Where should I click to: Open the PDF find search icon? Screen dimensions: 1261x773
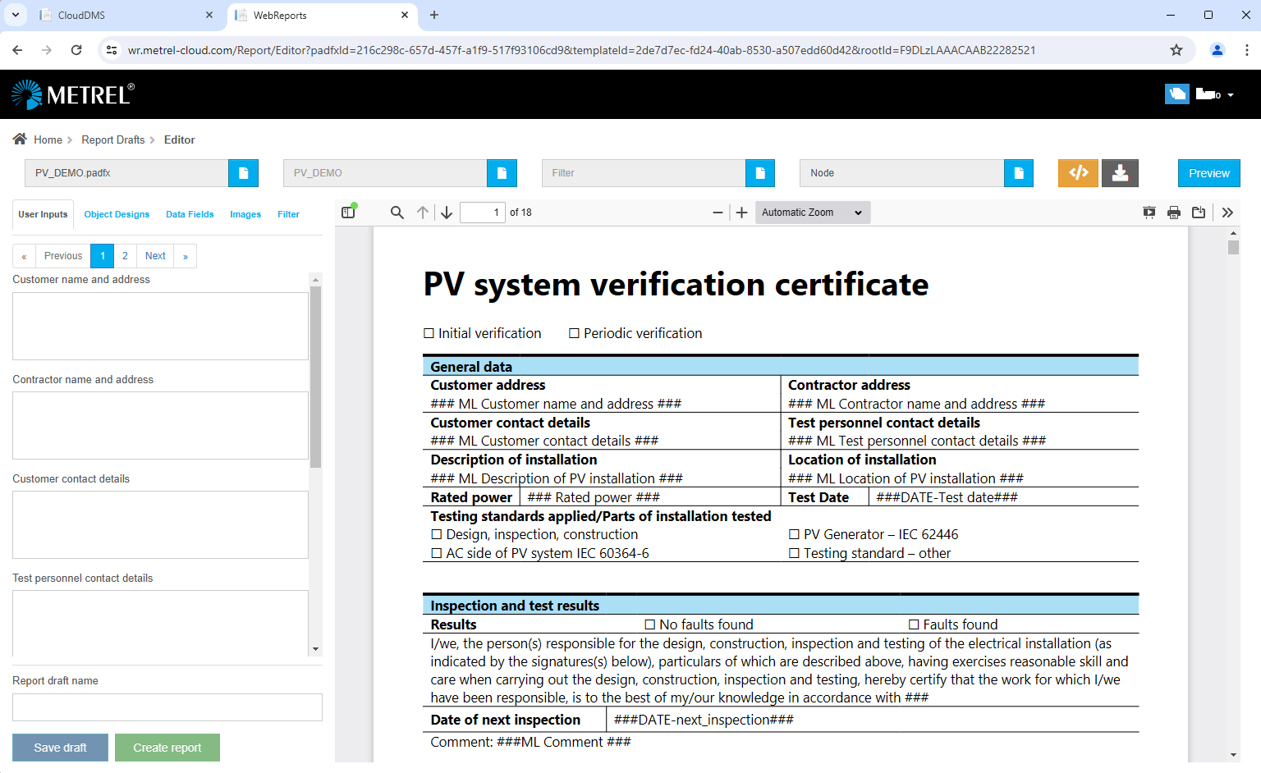[x=397, y=213]
